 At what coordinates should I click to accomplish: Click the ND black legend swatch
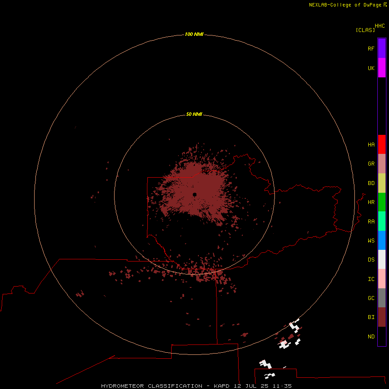[382, 336]
